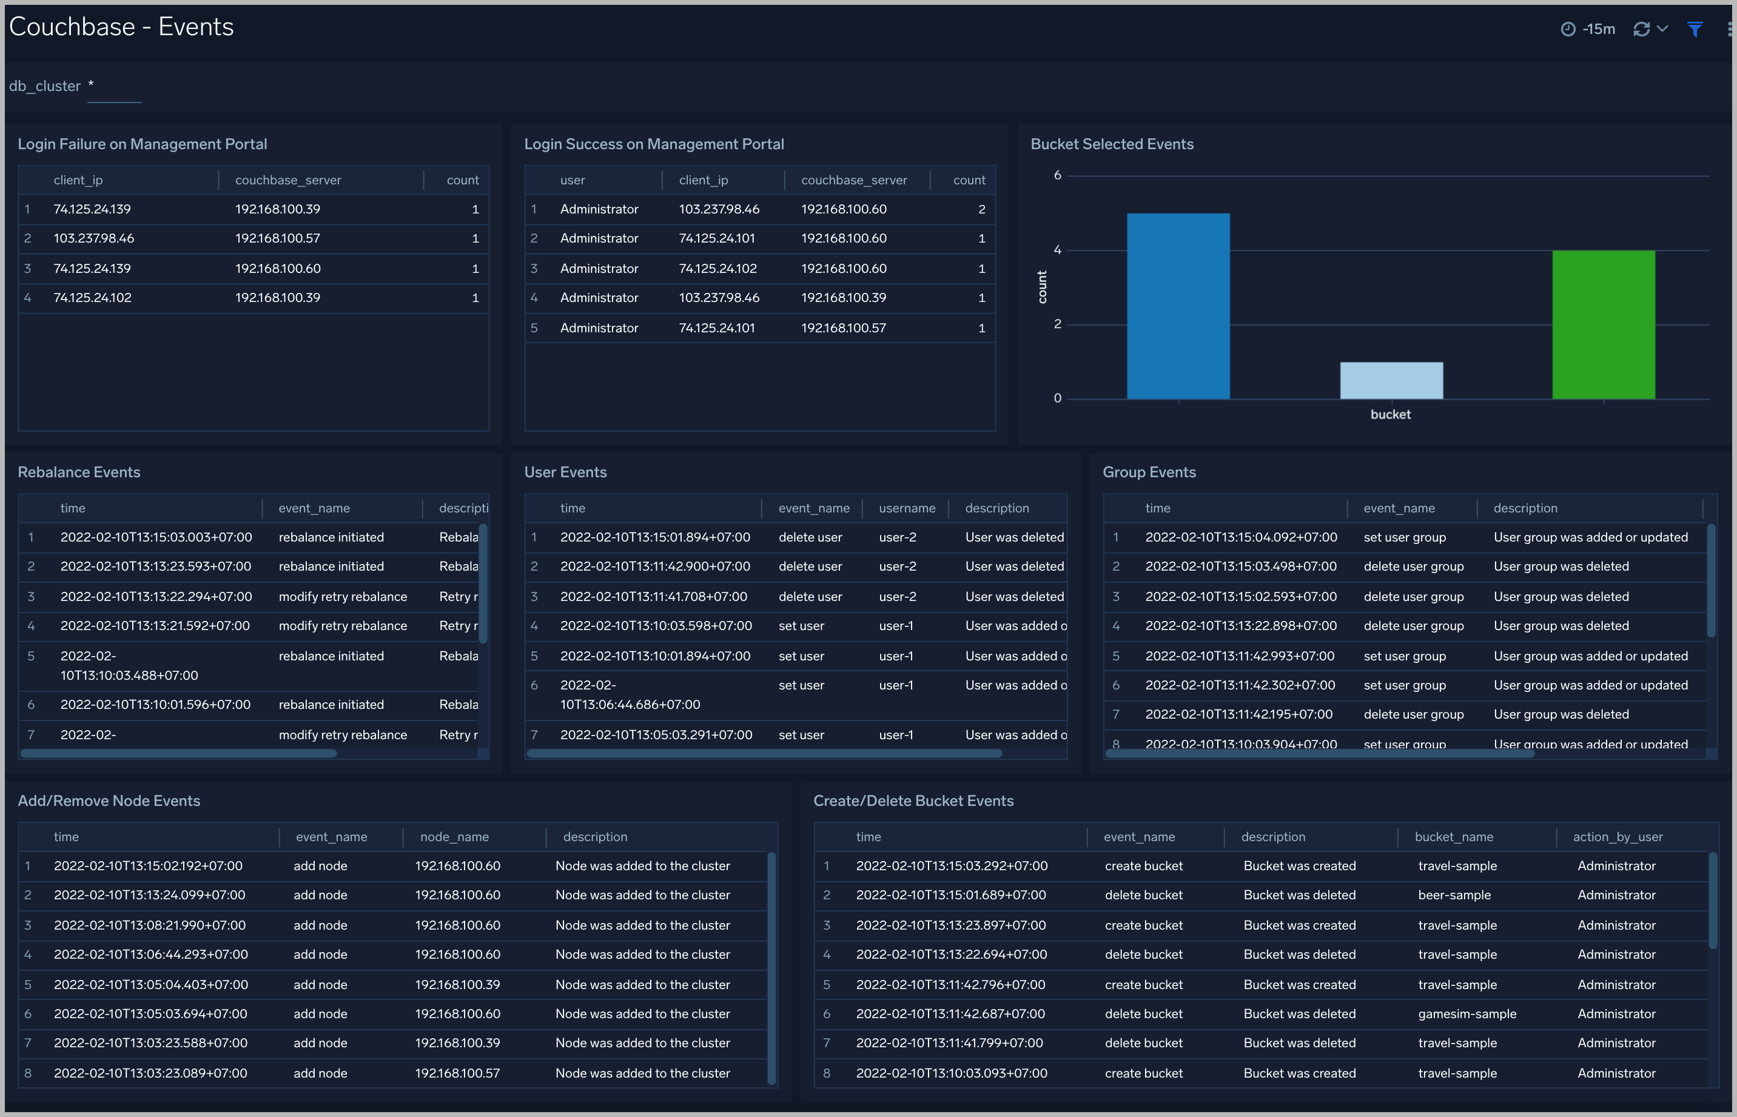1737x1117 pixels.
Task: Select the first row of Create/Delete Bucket Events
Action: (x=1233, y=865)
